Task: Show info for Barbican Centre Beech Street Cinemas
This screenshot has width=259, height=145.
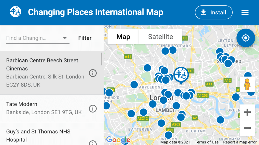Action: tap(93, 73)
